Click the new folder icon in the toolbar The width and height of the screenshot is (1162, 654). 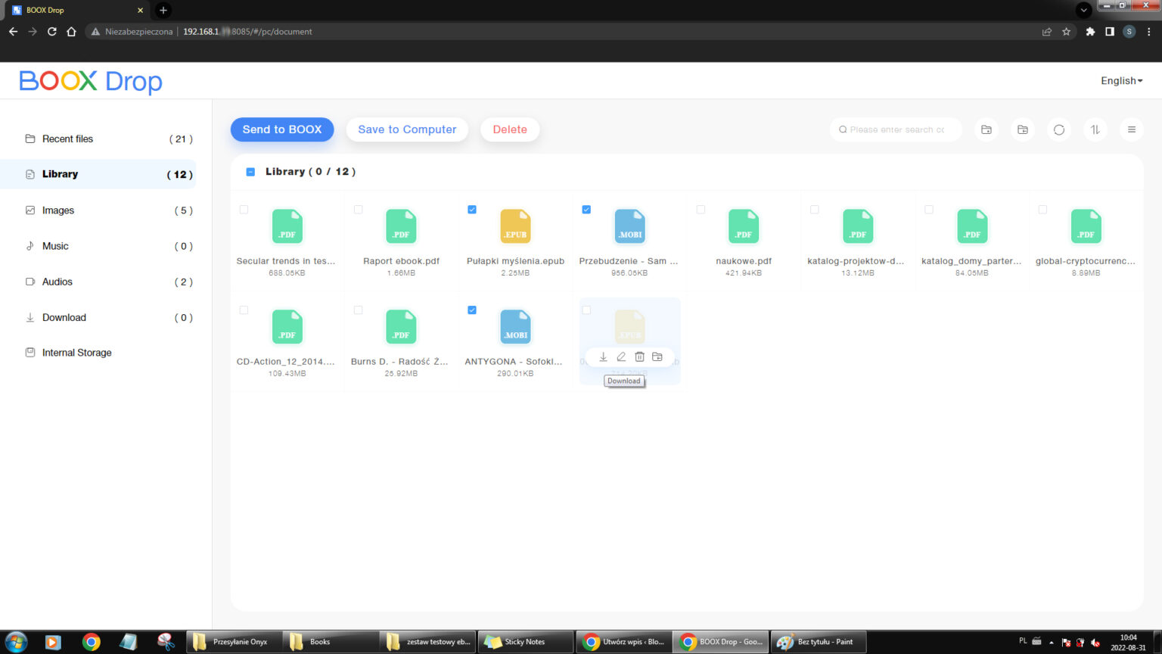click(986, 129)
